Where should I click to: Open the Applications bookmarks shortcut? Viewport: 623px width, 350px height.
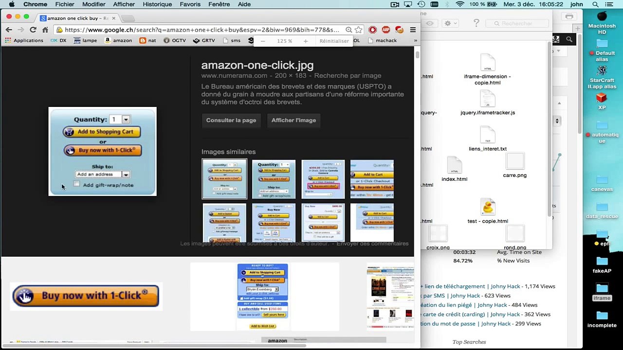[24, 40]
